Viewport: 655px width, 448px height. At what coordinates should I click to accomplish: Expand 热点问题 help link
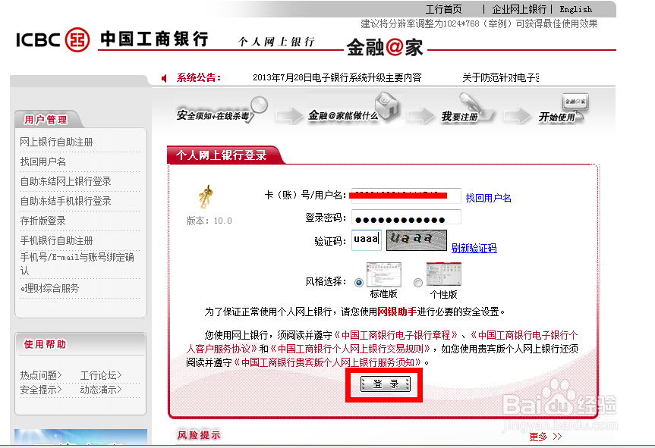[39, 375]
